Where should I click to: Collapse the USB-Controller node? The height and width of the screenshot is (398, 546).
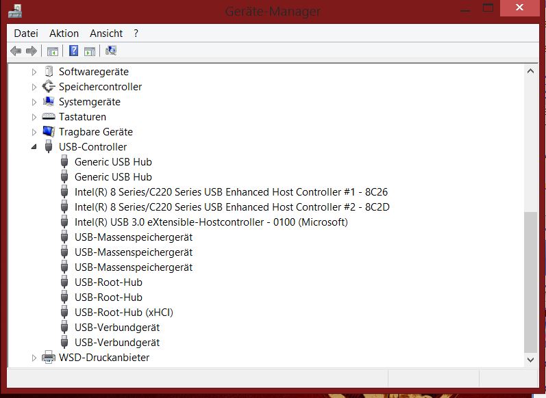coord(34,147)
